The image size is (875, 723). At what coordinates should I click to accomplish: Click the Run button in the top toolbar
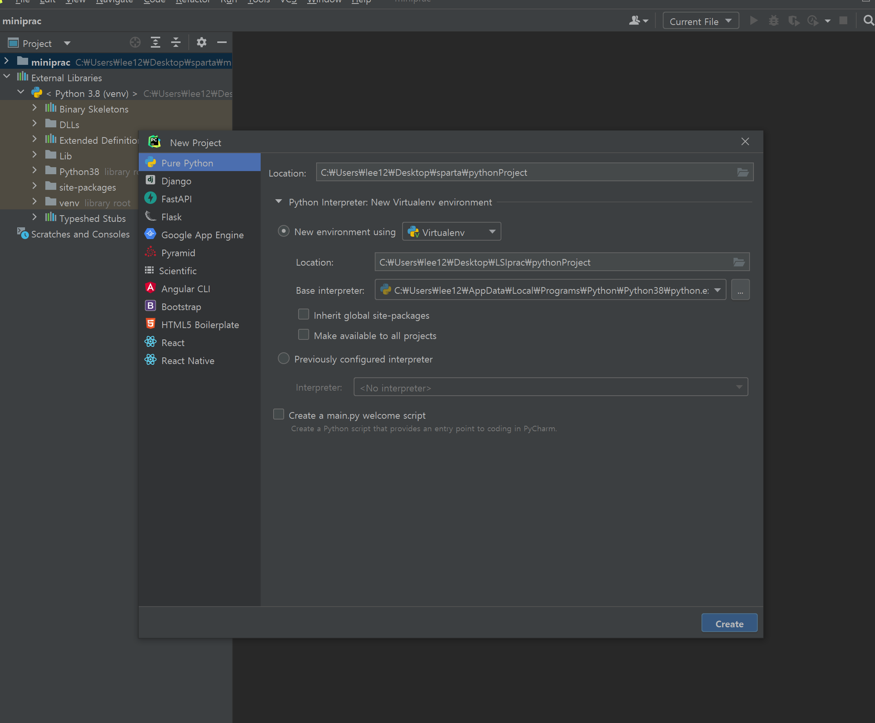click(x=753, y=21)
